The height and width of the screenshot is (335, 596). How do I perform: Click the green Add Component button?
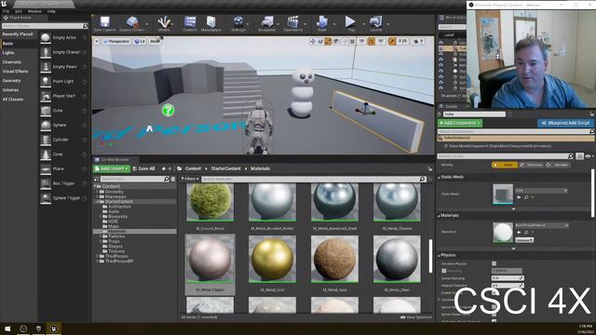[460, 123]
